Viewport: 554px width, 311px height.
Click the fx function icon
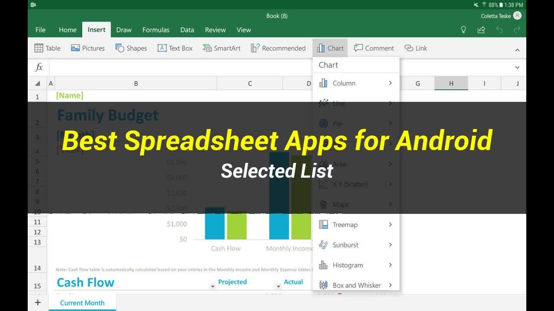click(x=39, y=67)
